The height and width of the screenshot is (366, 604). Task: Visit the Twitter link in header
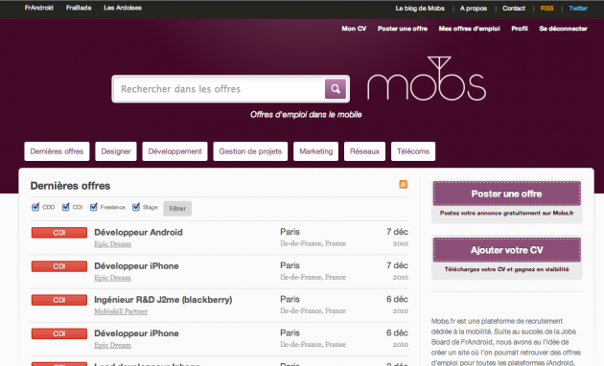click(x=578, y=8)
